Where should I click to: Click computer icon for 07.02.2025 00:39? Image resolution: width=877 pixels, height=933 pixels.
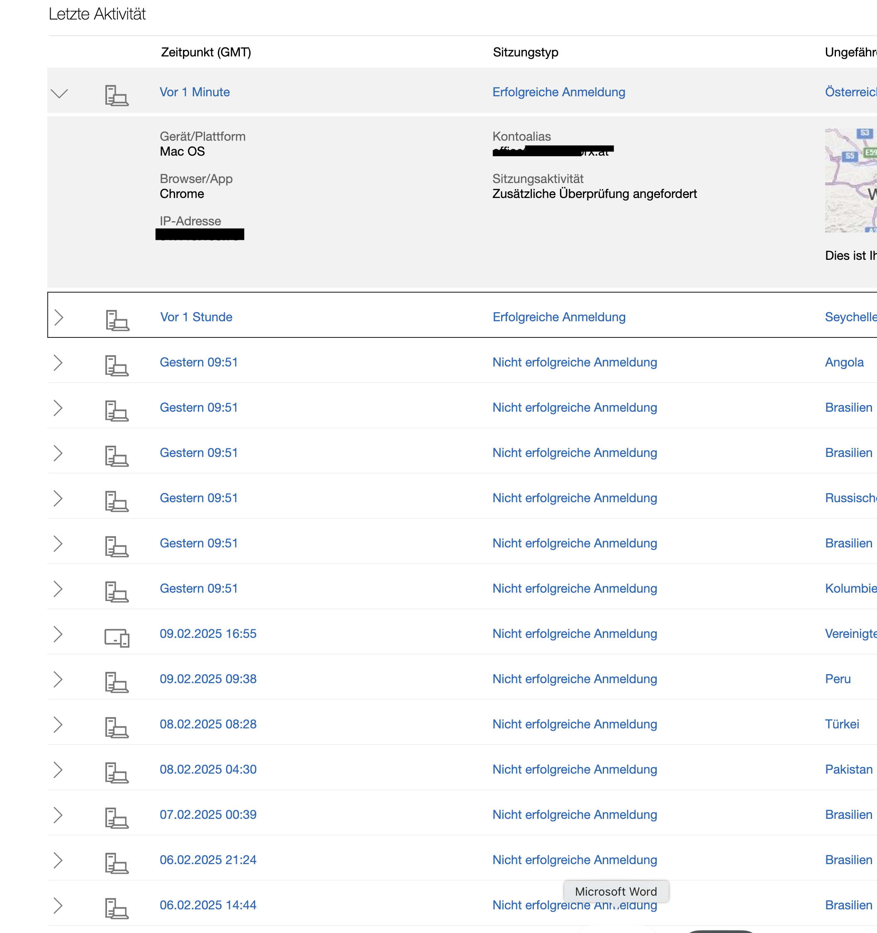pyautogui.click(x=117, y=818)
